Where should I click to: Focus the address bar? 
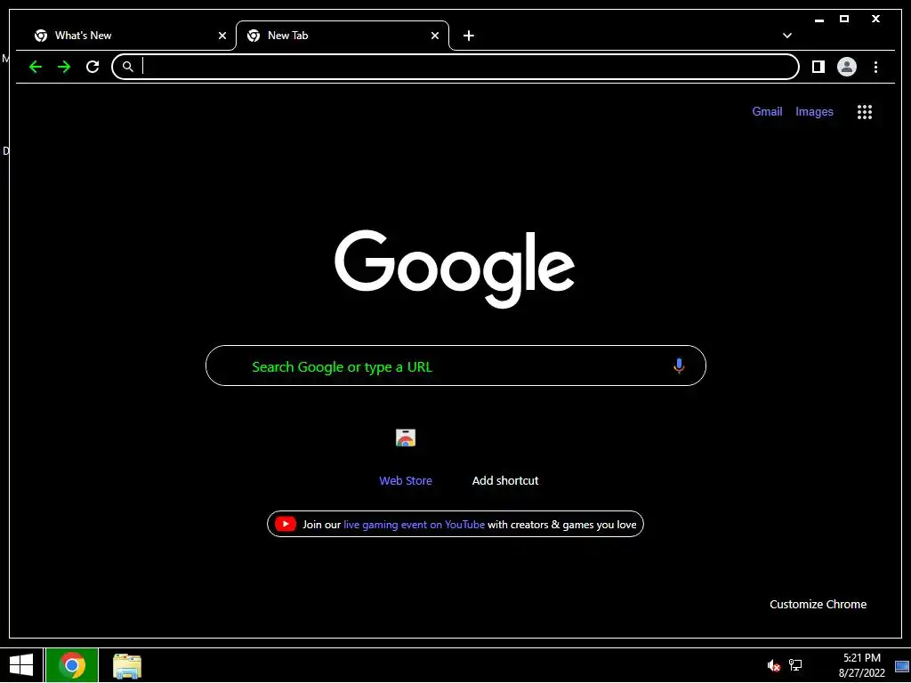[455, 67]
